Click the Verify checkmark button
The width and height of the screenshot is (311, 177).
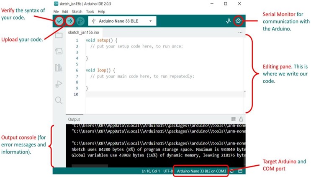(x=59, y=21)
